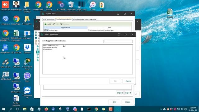The height and width of the screenshot is (112, 199).
Task: Select the Trusted applications tab
Action: (64, 19)
